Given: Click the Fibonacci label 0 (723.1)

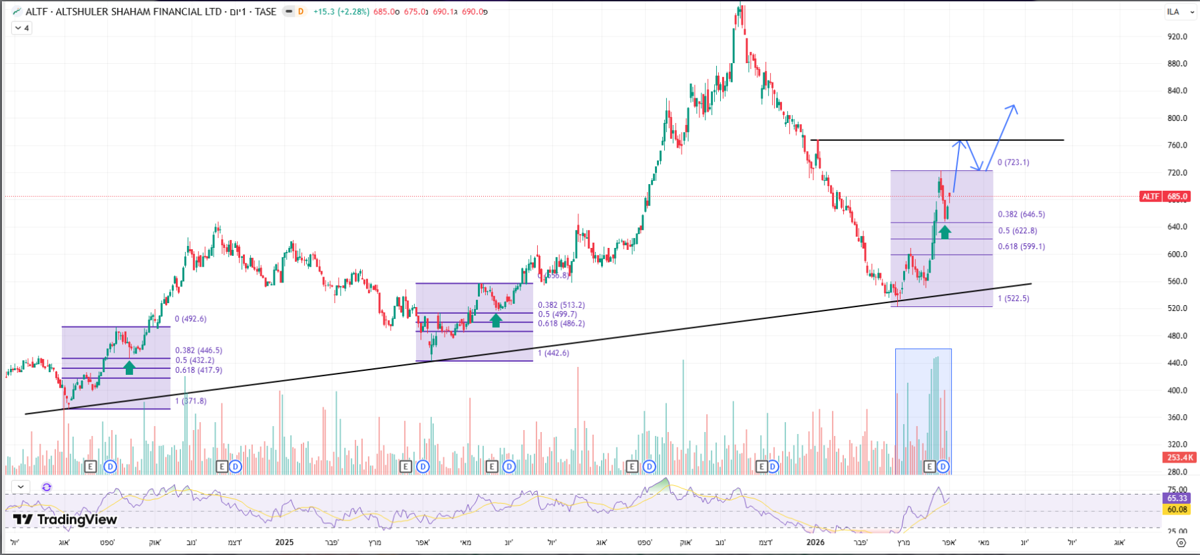Looking at the screenshot, I should [x=1013, y=162].
